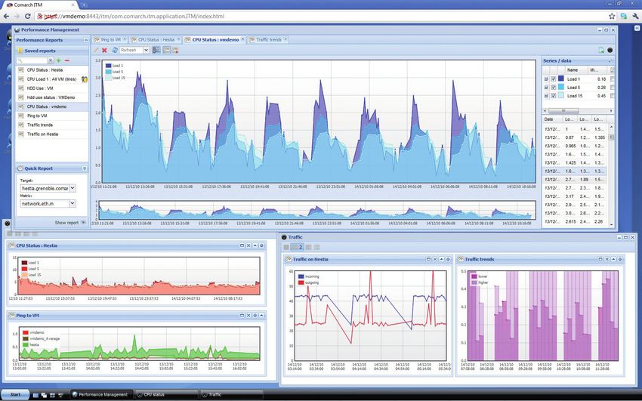Switch to the 'Ping to VM' tab
This screenshot has height=401, width=642.
(x=110, y=40)
